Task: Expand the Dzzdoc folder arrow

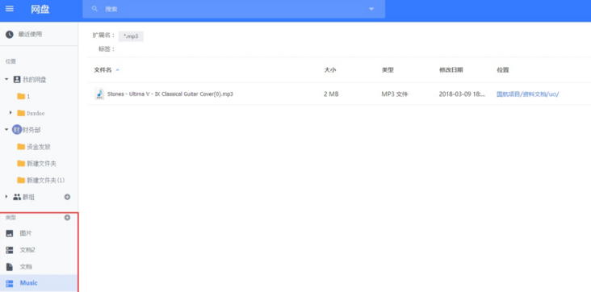Action: point(10,113)
